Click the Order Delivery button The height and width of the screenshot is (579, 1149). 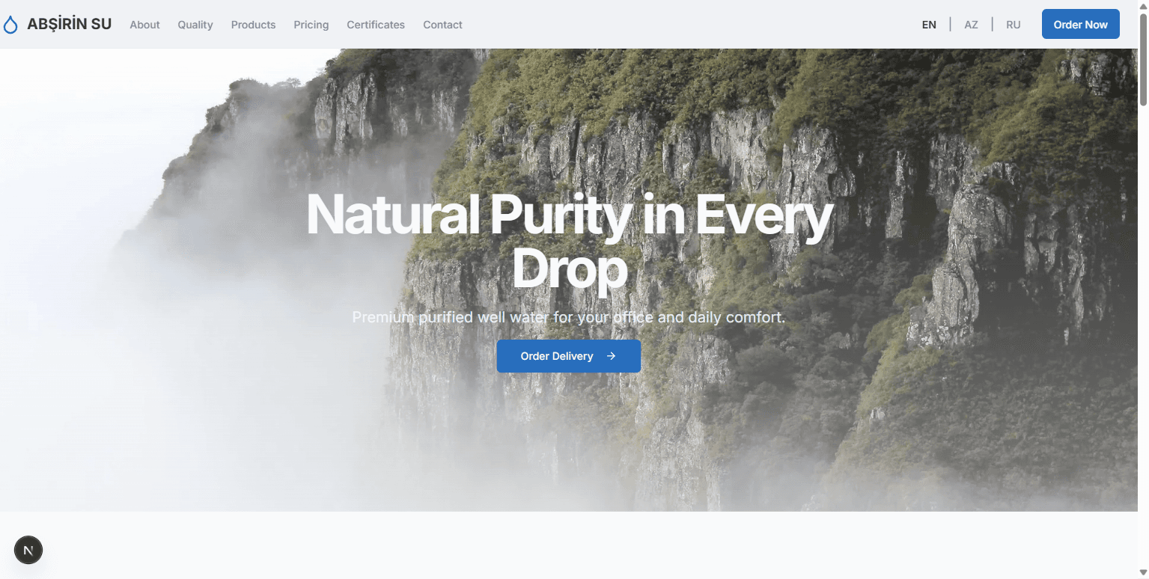569,356
